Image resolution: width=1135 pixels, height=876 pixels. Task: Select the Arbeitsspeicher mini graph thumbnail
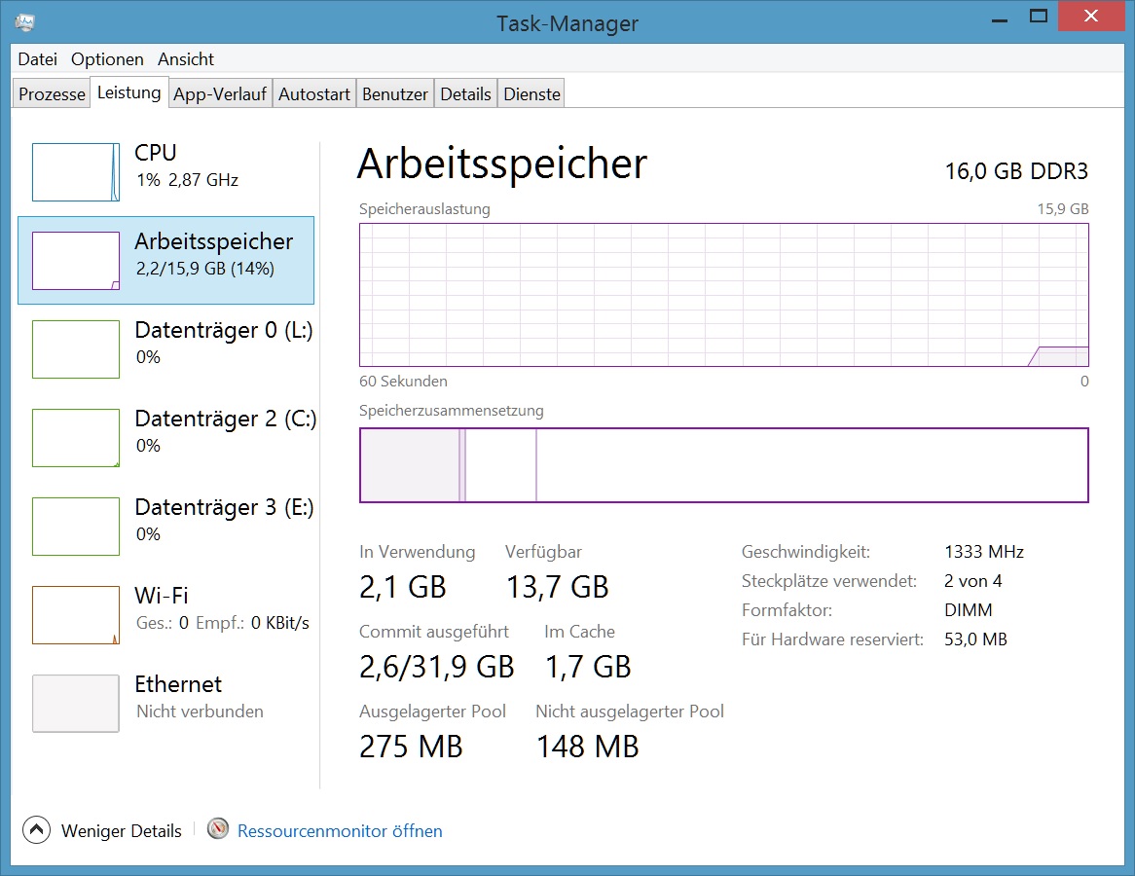76,261
